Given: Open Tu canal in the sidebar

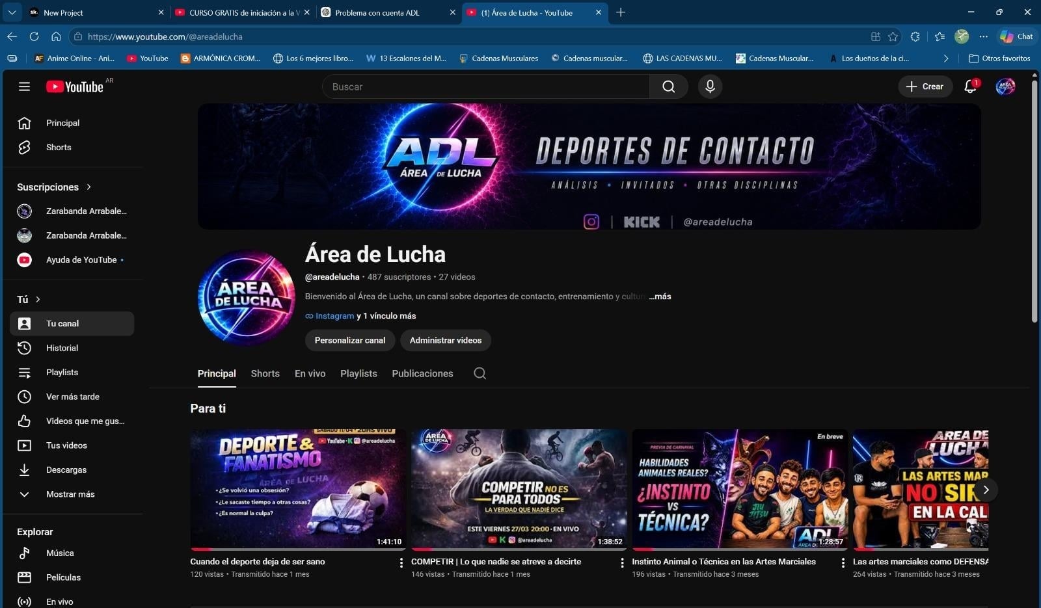Looking at the screenshot, I should 72,323.
